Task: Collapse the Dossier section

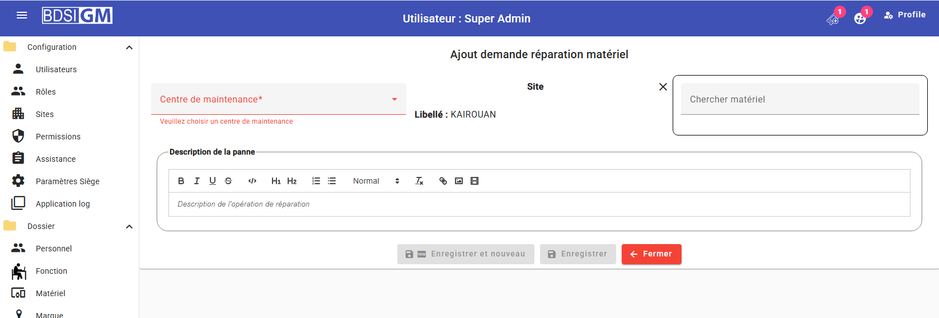Action: click(x=129, y=227)
